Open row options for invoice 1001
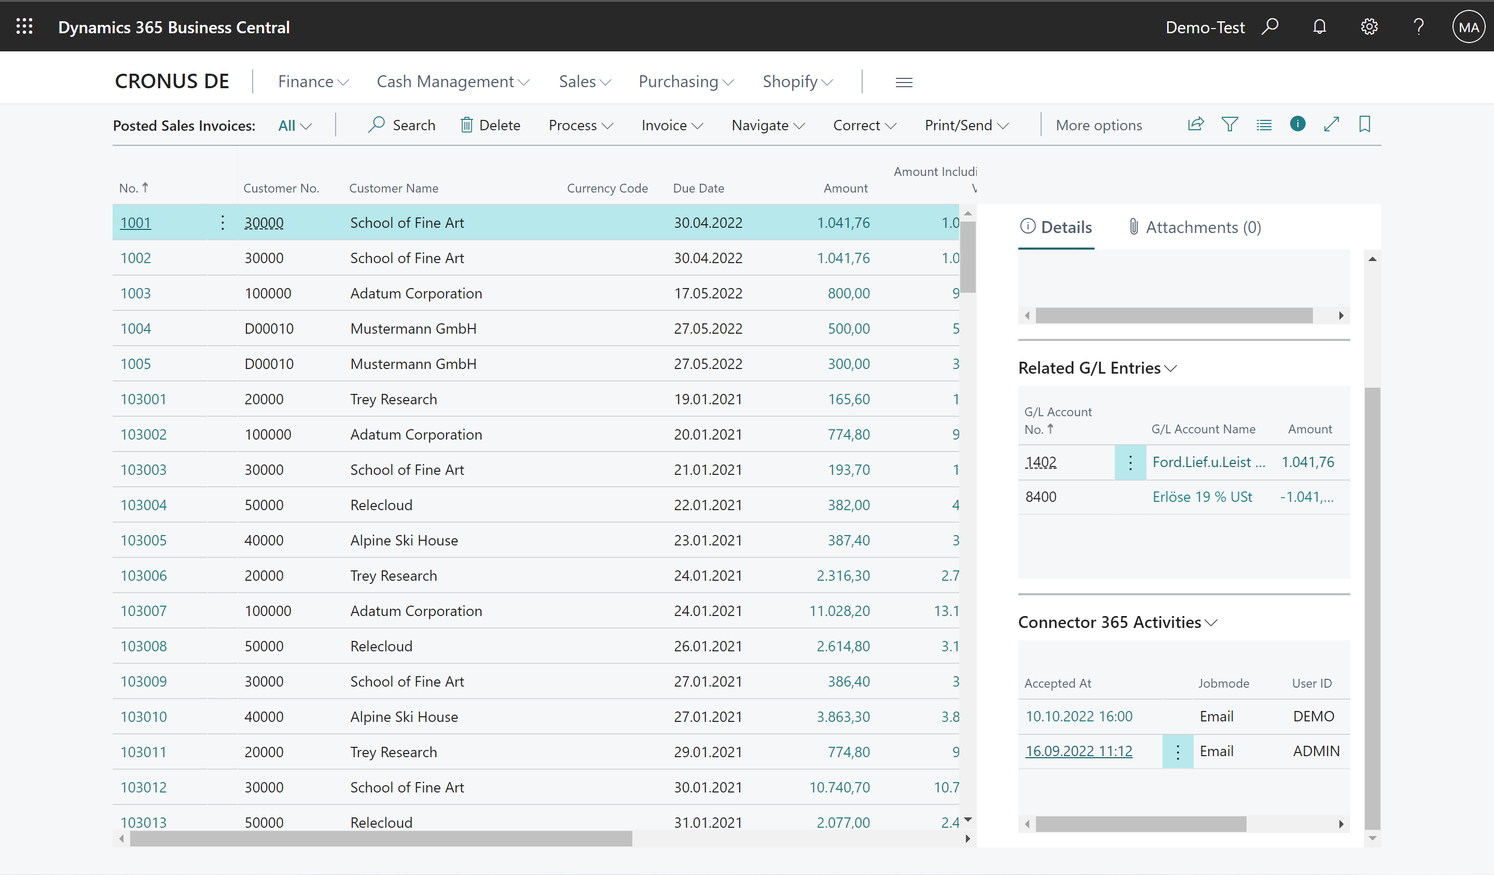 coord(223,223)
